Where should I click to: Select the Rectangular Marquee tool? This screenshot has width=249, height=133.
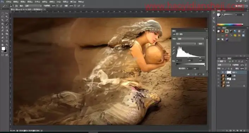point(2,13)
